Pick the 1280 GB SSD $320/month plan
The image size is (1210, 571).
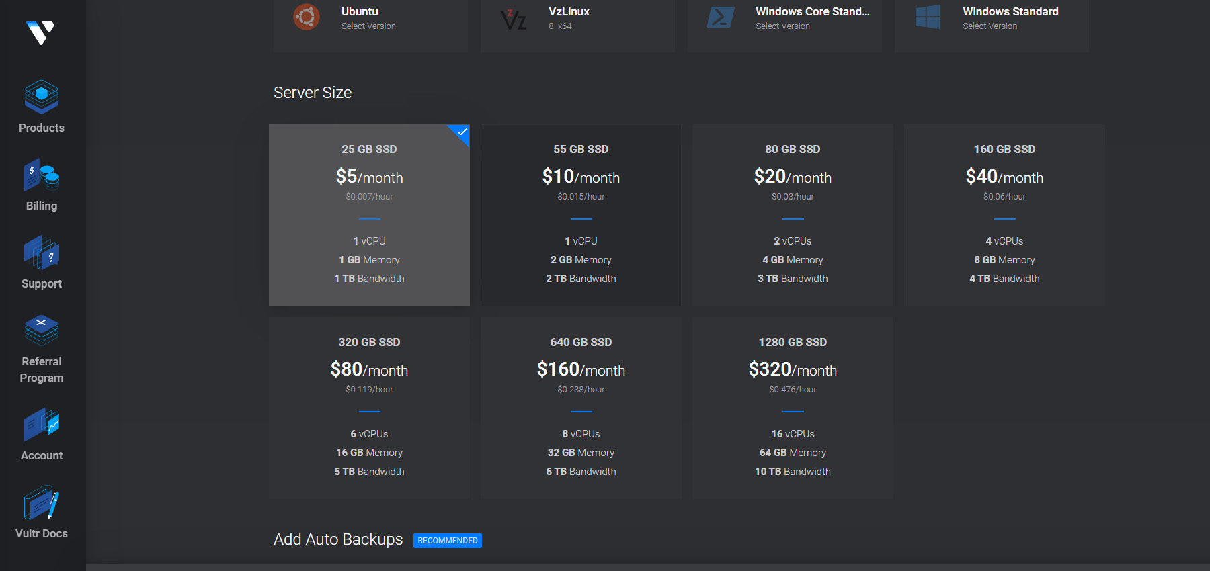[793, 408]
